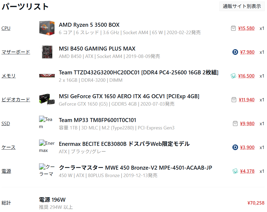Click the AMD B450 | ATX motherboard spec line
Screen dimensions: 267x212
[109, 56]
